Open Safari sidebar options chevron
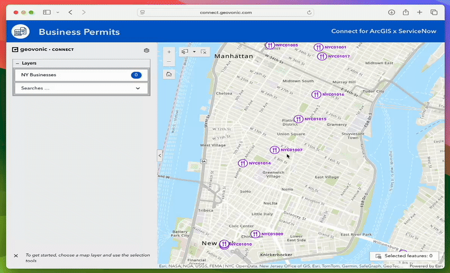 [x=58, y=12]
